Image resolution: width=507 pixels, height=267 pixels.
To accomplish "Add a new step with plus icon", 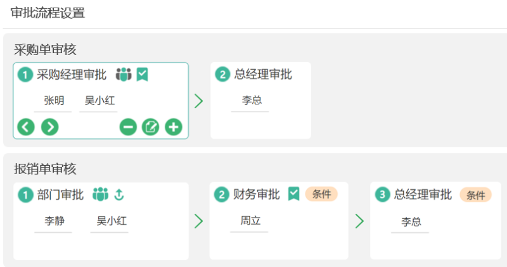I will [174, 127].
